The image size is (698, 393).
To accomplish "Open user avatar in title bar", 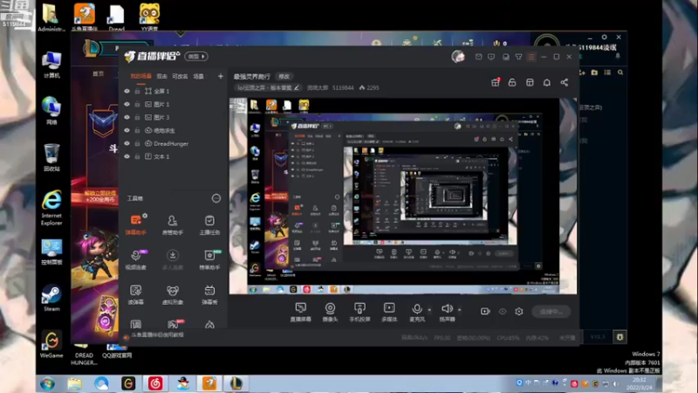I will point(458,57).
